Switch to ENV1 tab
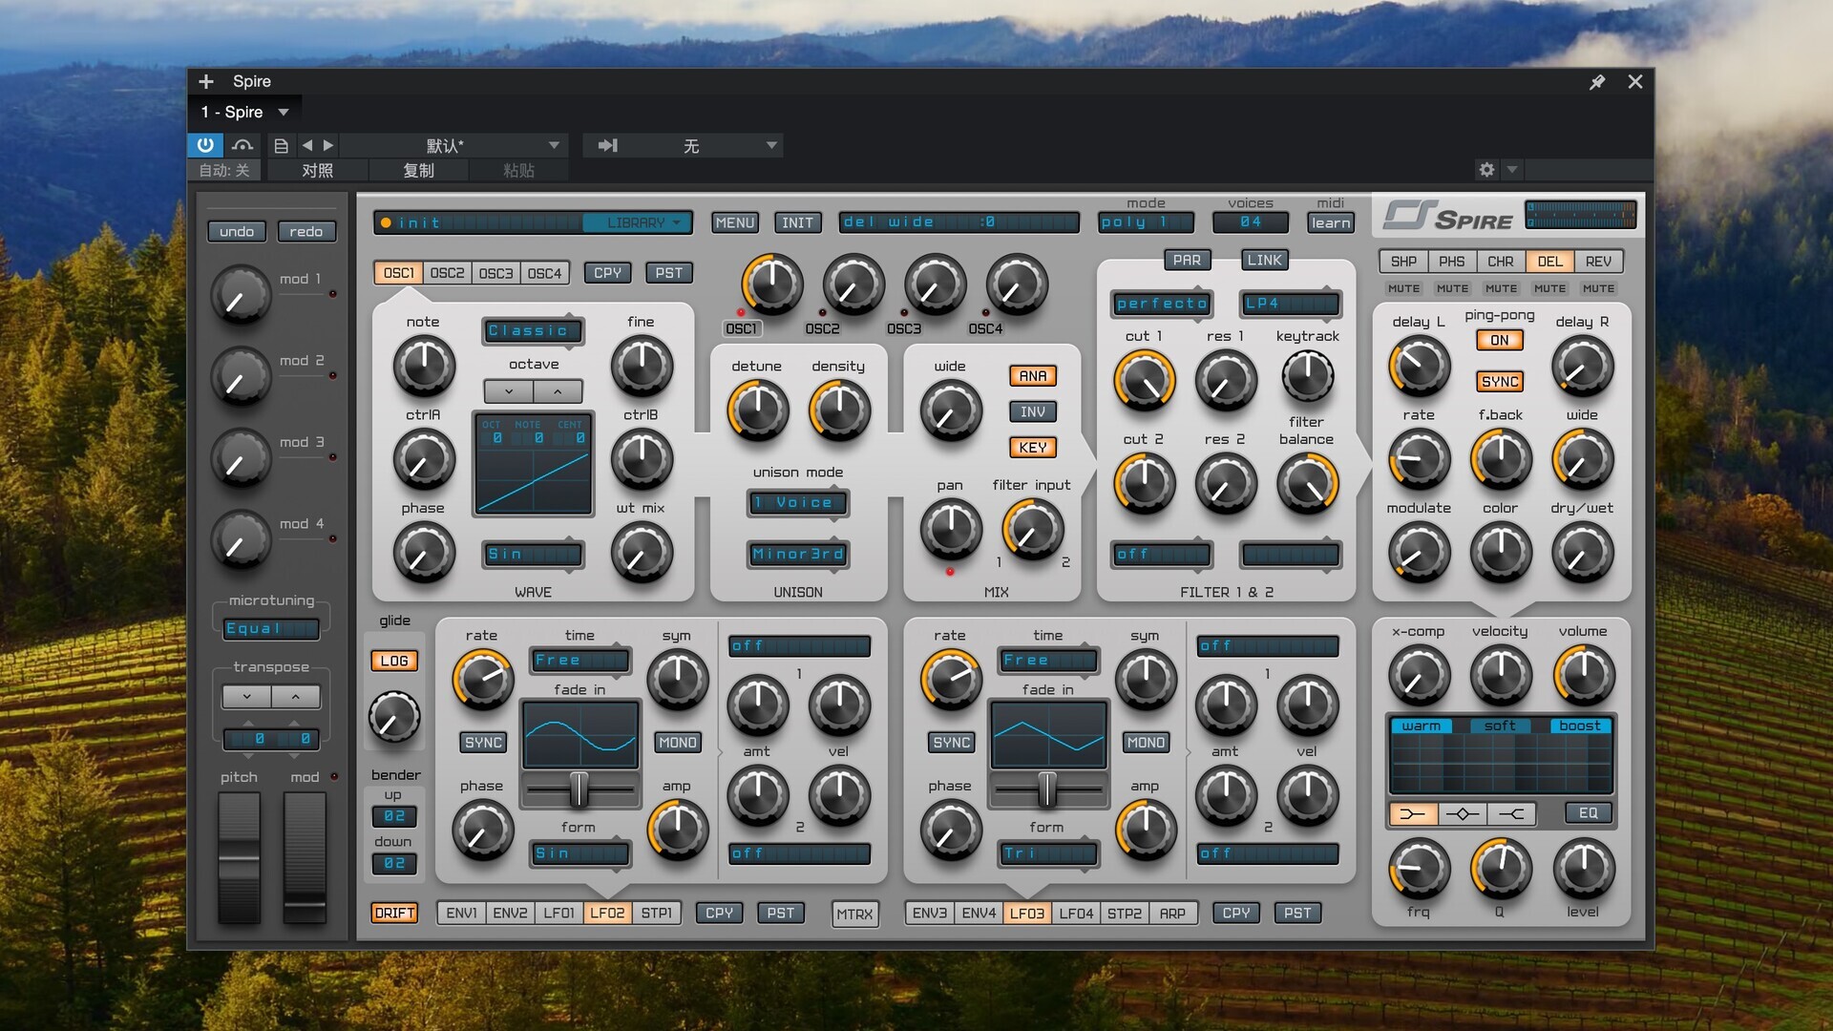This screenshot has width=1833, height=1031. click(x=461, y=914)
